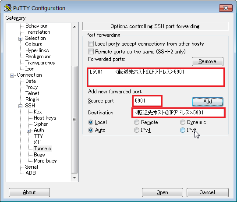Screen dimensions: 237x202
Task: Open the Transparency category
Action: tap(40, 63)
